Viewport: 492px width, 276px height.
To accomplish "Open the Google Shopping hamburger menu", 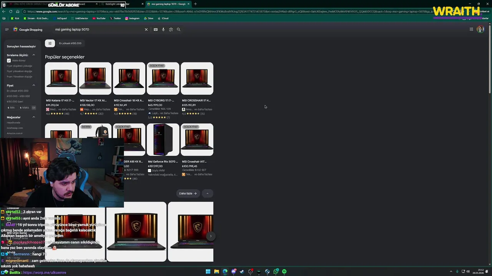I will pos(7,30).
